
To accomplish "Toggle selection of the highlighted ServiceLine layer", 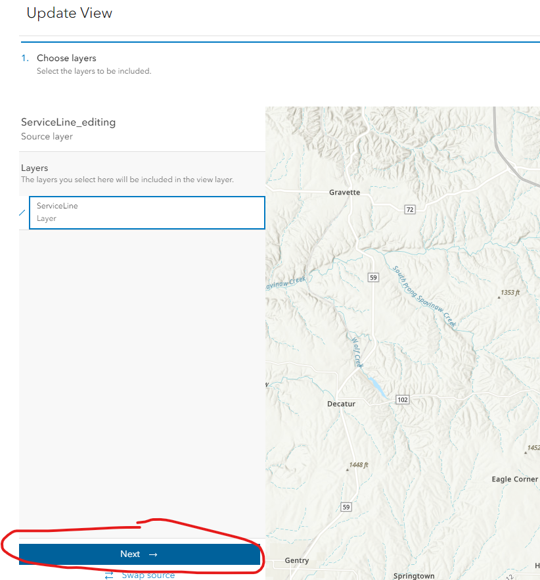I will pos(147,212).
